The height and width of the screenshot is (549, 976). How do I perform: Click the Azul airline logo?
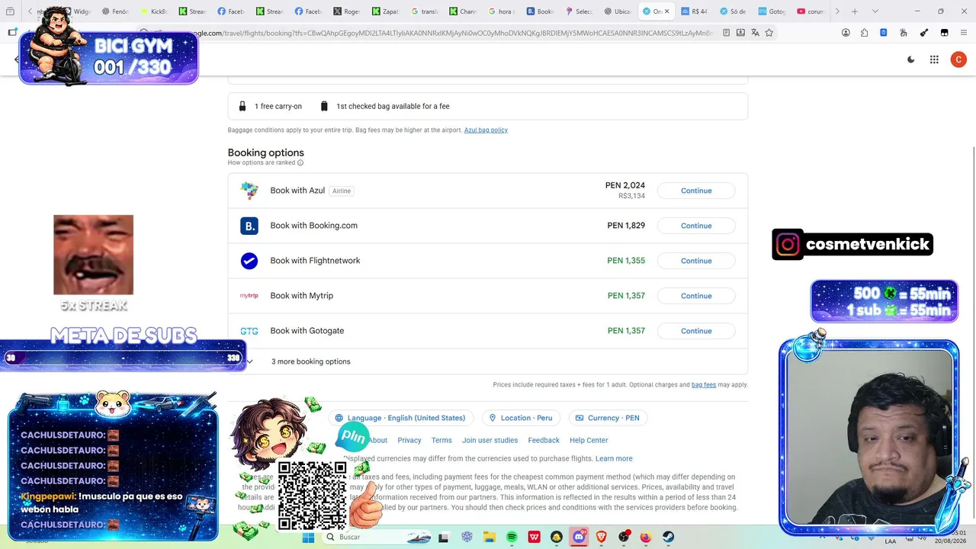249,191
